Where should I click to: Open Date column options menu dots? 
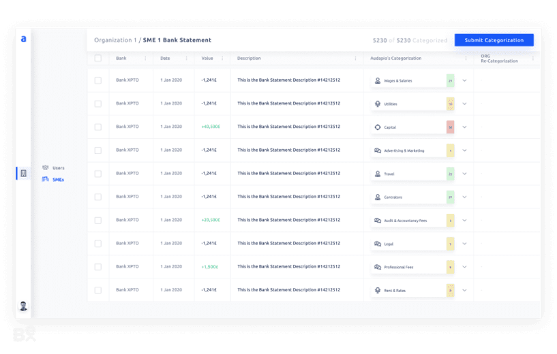coord(187,58)
